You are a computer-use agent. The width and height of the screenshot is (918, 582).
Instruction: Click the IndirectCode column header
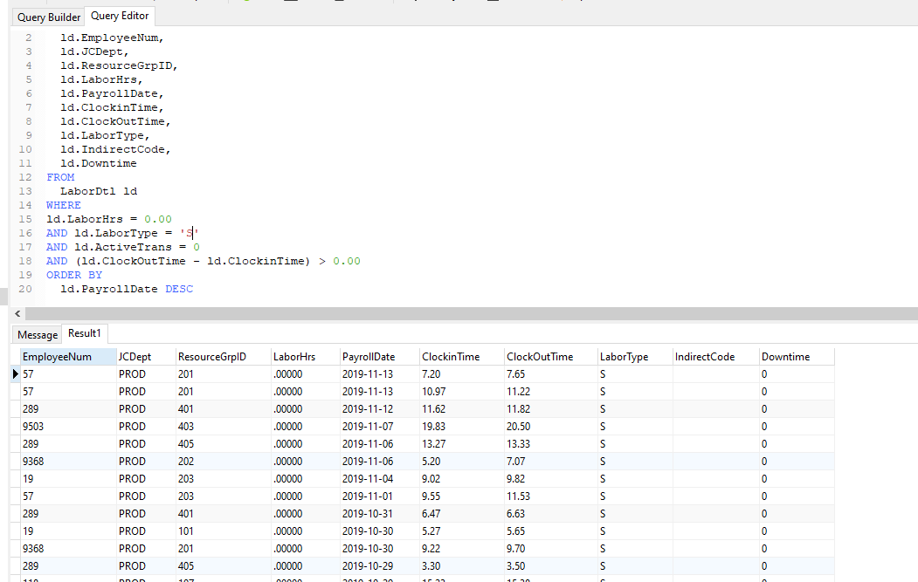coord(716,357)
